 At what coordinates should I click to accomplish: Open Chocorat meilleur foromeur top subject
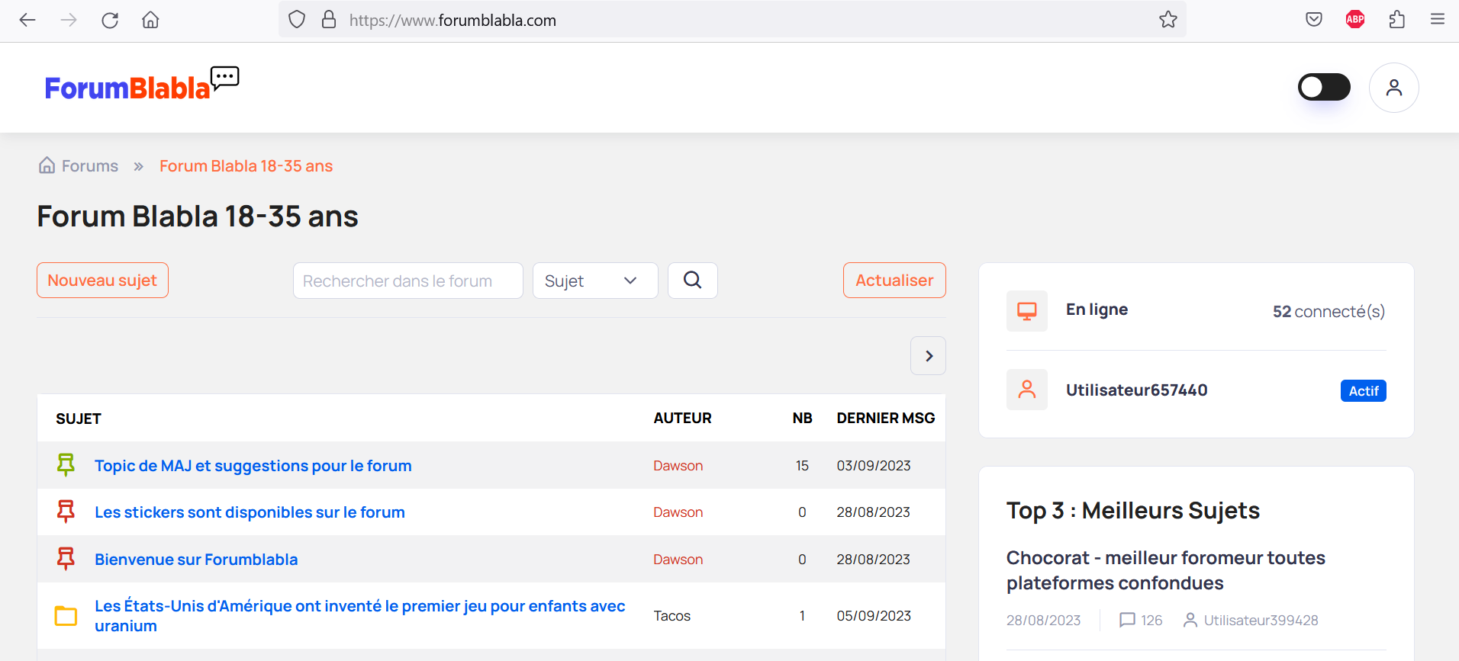coord(1165,570)
